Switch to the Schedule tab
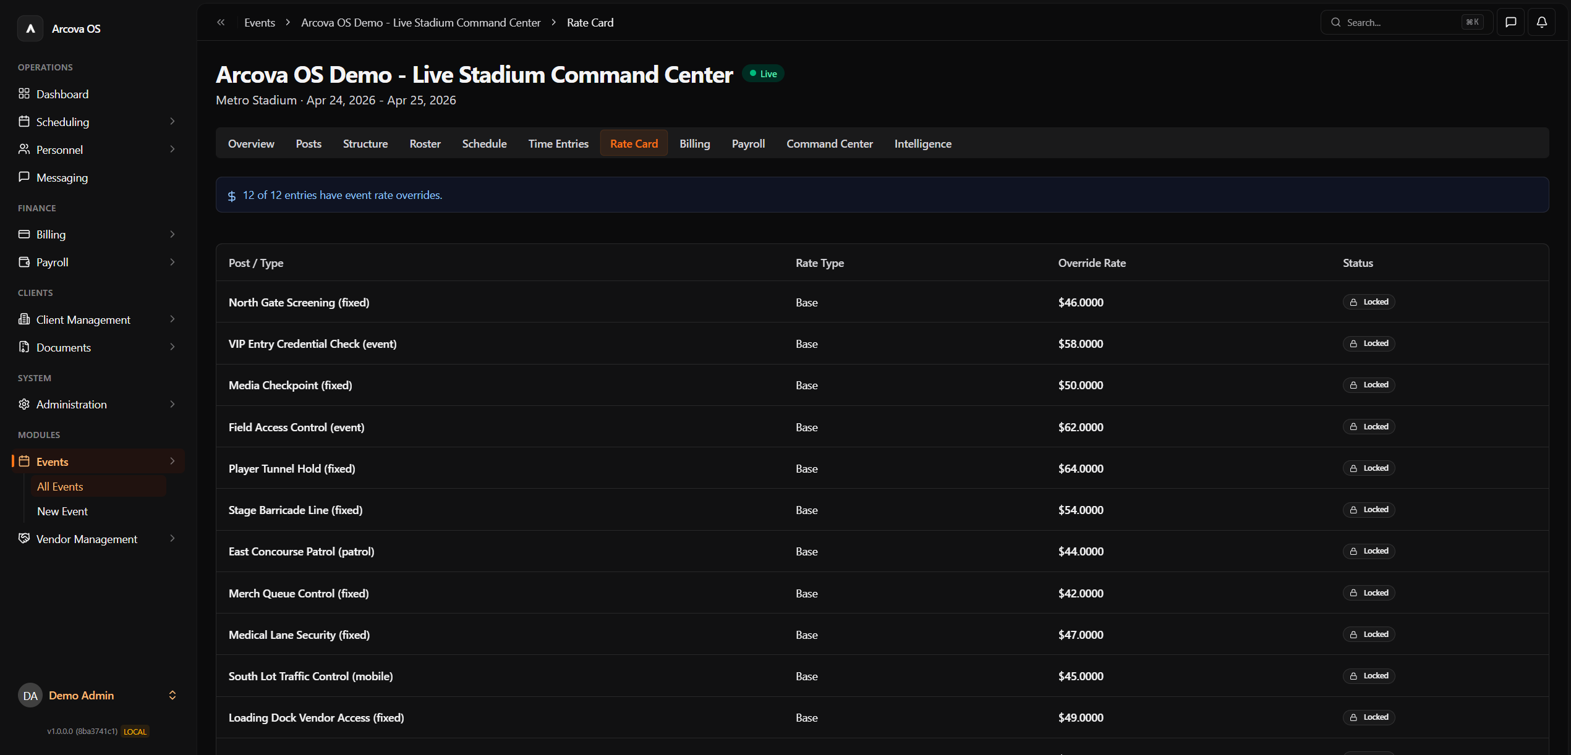1571x755 pixels. coord(485,143)
